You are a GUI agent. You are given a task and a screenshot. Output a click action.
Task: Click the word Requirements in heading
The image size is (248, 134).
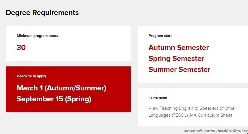coord(55,13)
